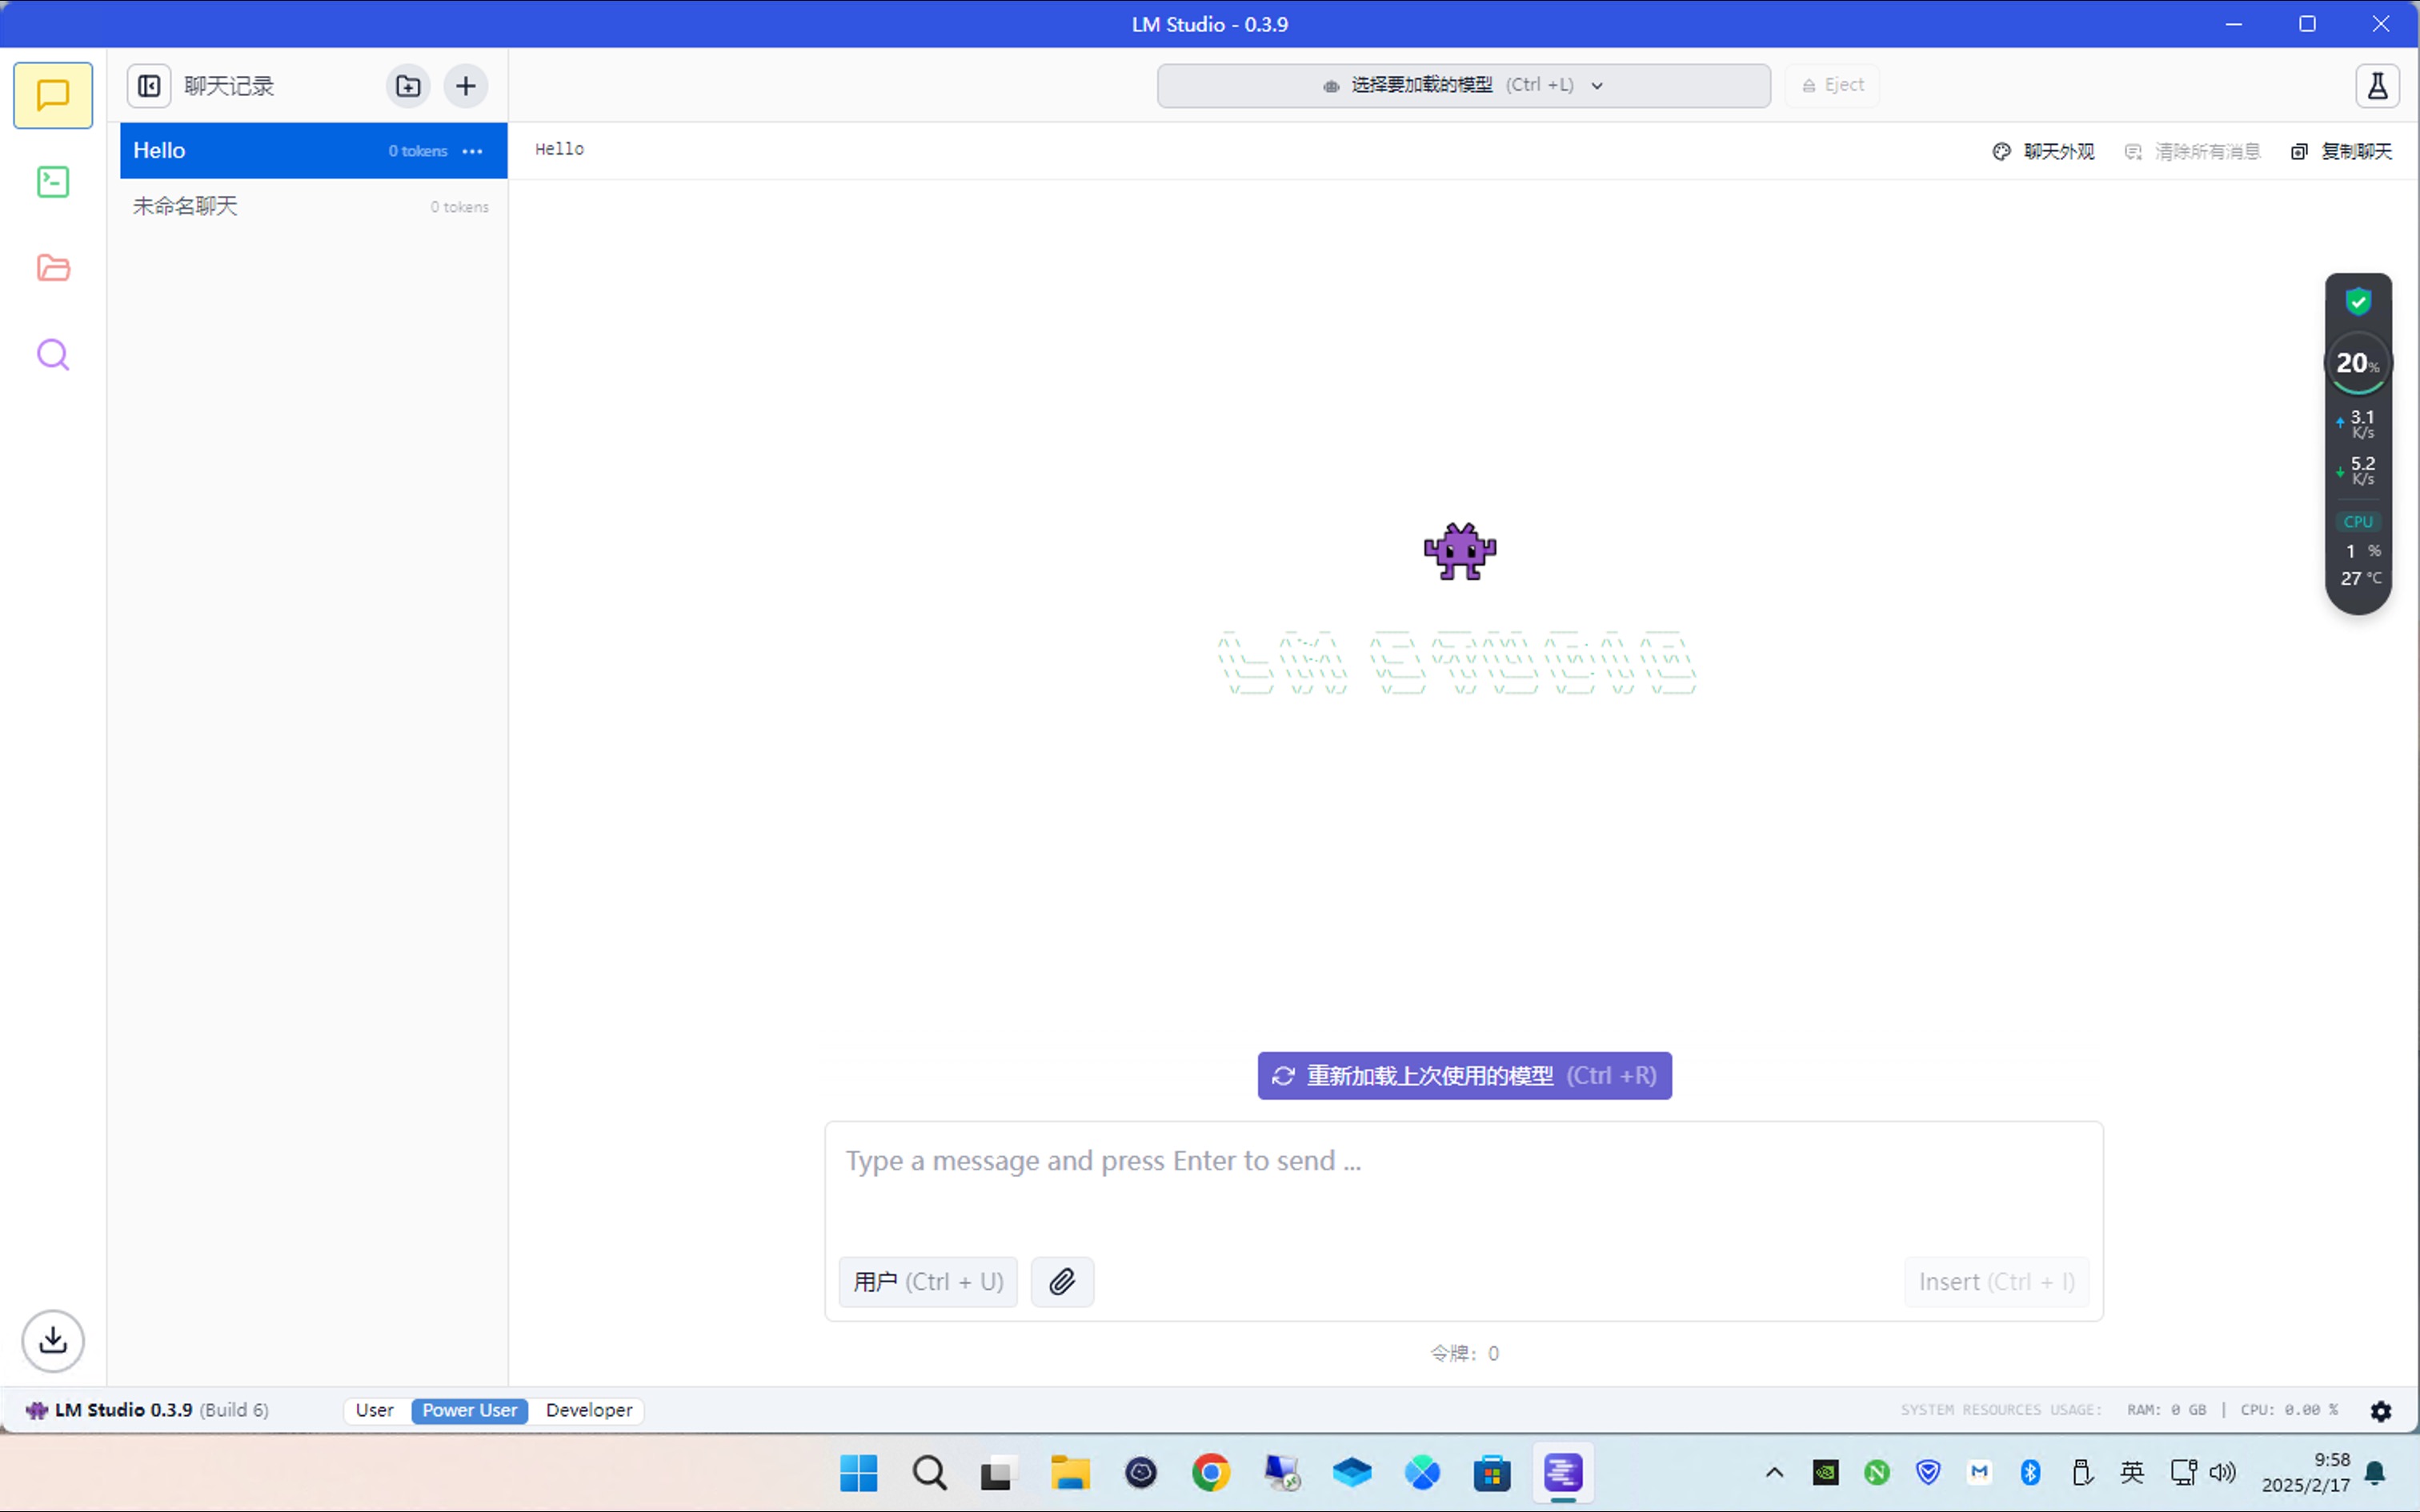Image resolution: width=2420 pixels, height=1512 pixels.
Task: Open Windows taskbar search
Action: point(929,1473)
